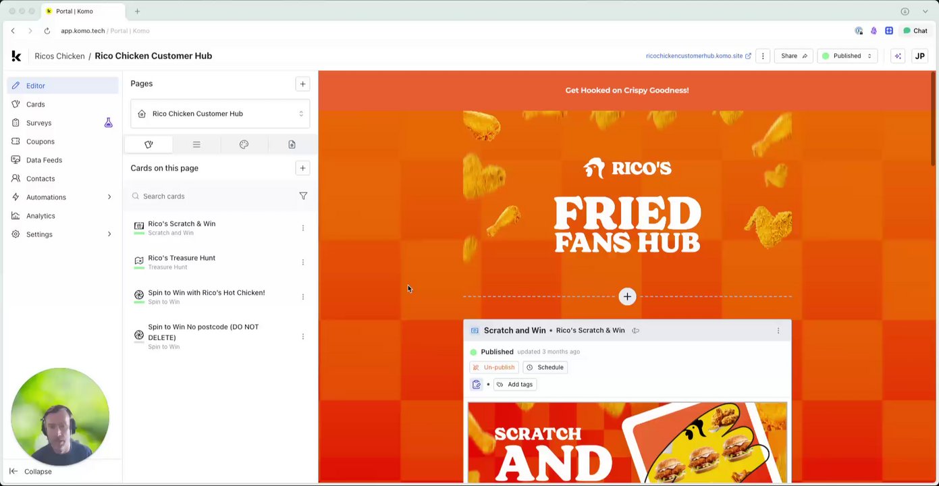Click the megaphone icon in Scratch and Win header

635,331
